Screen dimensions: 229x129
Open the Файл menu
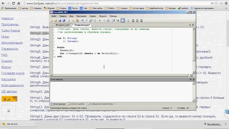pyautogui.click(x=54, y=16)
